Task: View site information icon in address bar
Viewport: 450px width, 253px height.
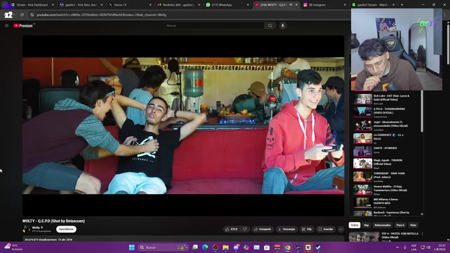Action: [32, 15]
